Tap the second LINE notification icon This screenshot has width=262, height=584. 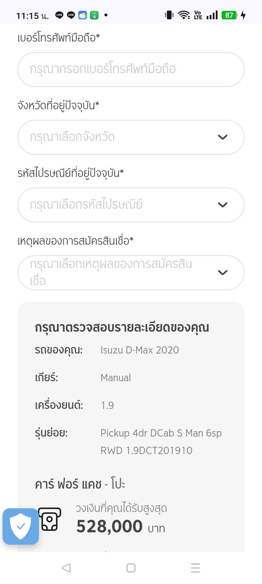click(x=71, y=15)
